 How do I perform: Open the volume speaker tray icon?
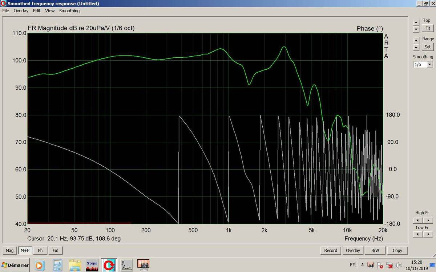click(x=399, y=265)
